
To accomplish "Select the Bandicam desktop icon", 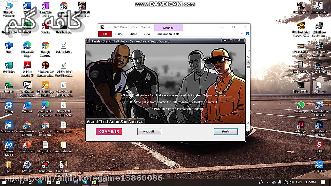I will (46, 167).
